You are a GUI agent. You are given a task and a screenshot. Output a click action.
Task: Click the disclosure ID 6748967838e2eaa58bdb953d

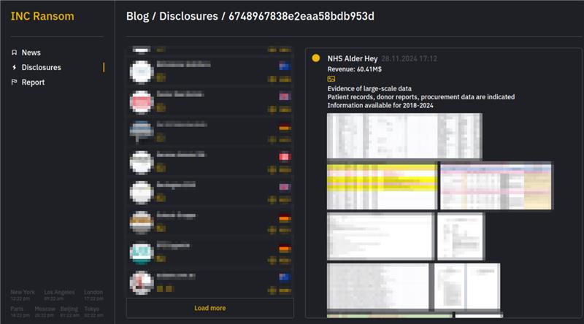coord(301,16)
